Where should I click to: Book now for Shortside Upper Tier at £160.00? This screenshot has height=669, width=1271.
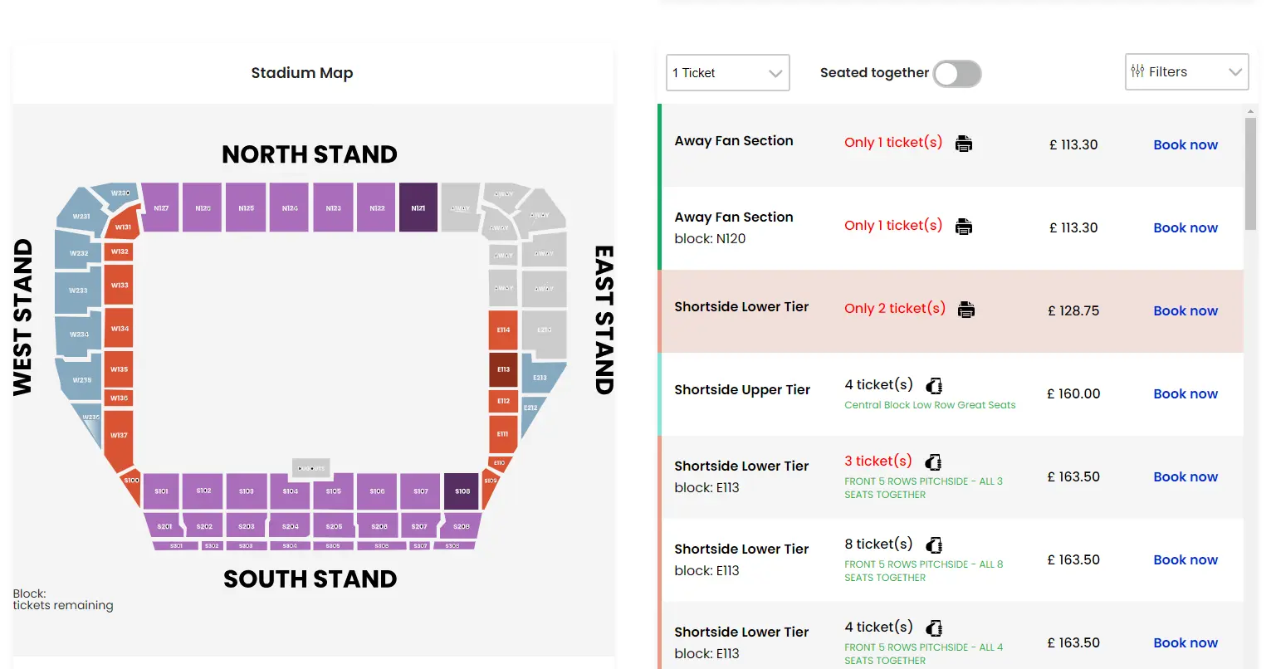coord(1185,393)
